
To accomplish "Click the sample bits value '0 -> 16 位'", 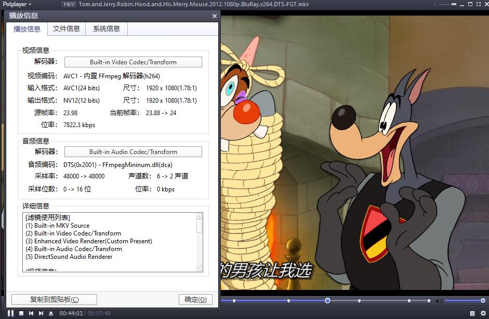I will point(77,189).
